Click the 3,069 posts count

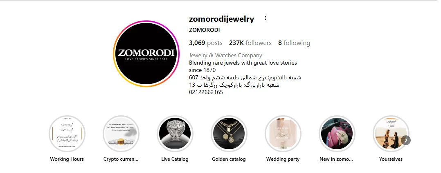[206, 43]
